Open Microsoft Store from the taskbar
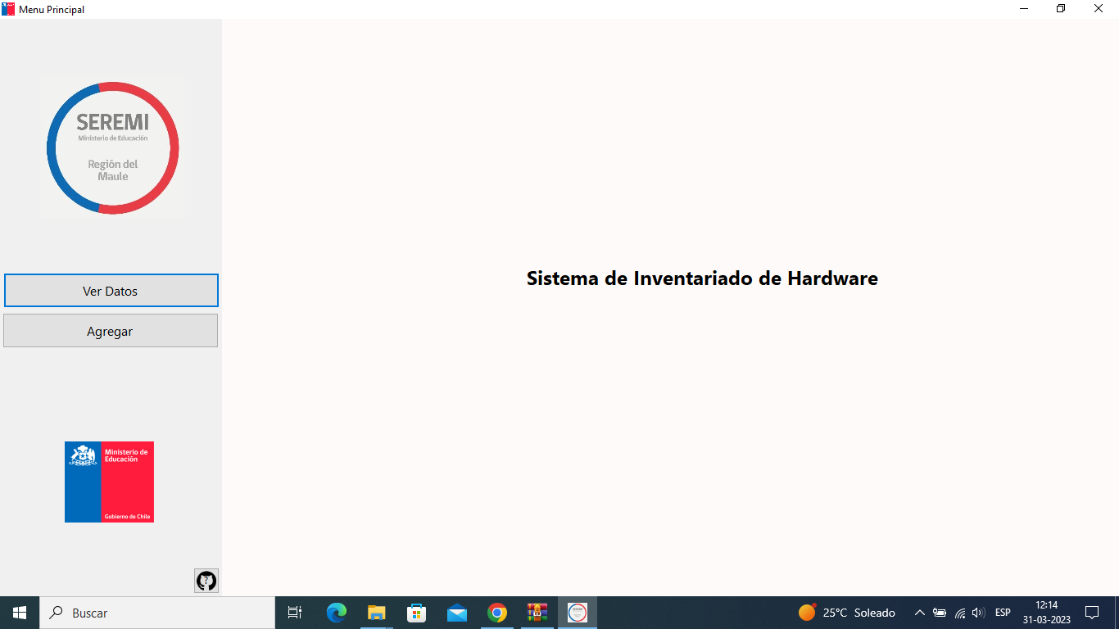 [416, 612]
